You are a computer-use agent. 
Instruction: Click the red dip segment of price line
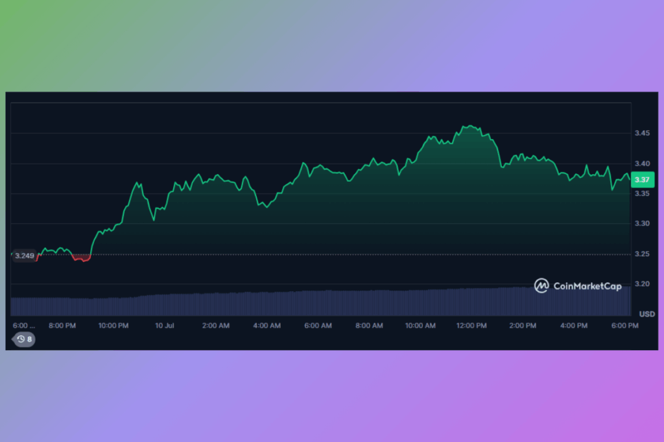pos(82,259)
